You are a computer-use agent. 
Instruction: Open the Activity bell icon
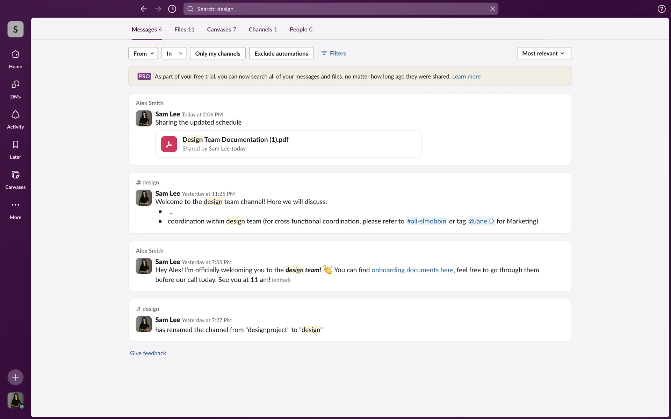pyautogui.click(x=15, y=115)
